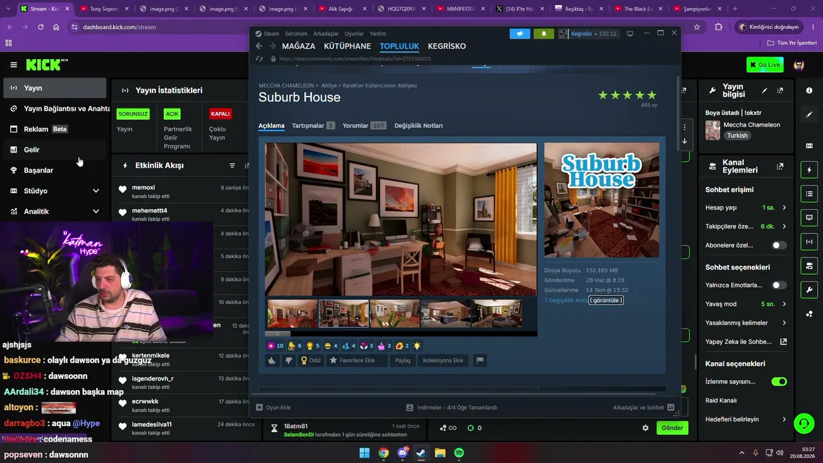
Task: Bookmark this page with star icon
Action: point(697,27)
